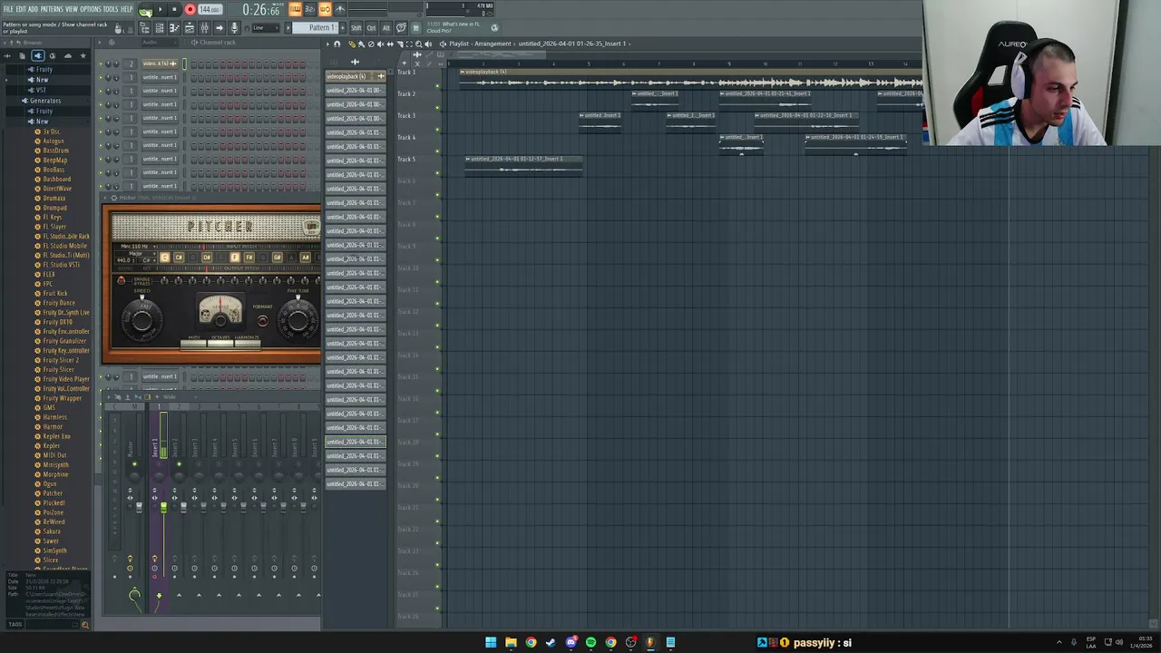Screen dimensions: 1161x653
Task: Open the Pitcher plugin options arrow
Action: point(105,198)
